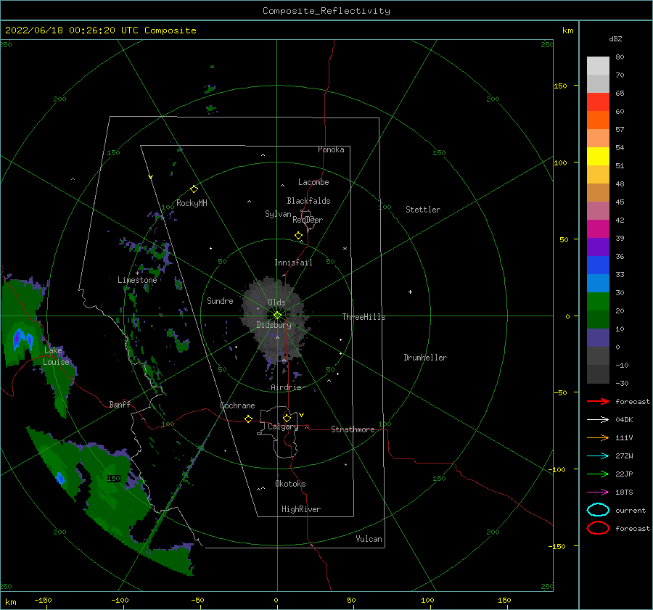Select the radar site diamond between Olds and Didsbury
Screen dimensions: 653x610
coord(277,316)
